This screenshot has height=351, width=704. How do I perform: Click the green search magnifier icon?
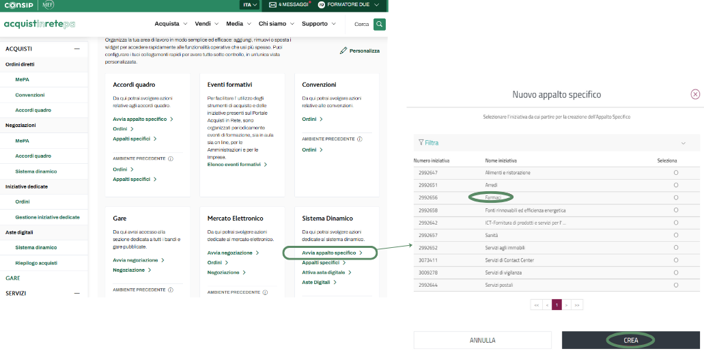click(x=379, y=24)
